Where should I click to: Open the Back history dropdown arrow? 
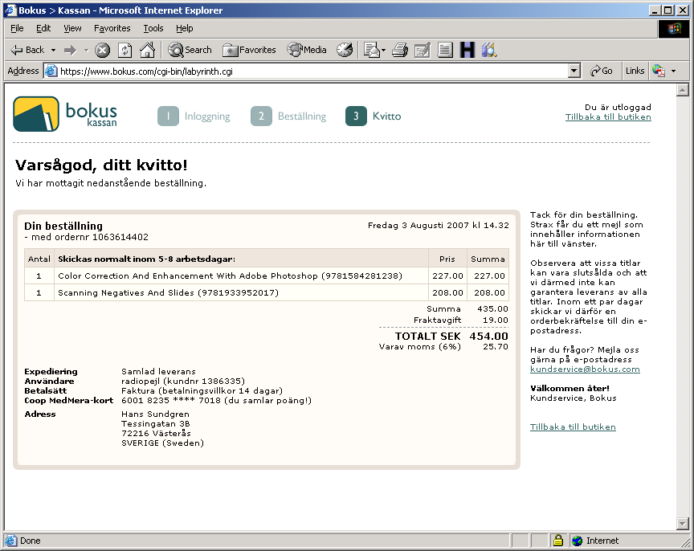[x=53, y=50]
